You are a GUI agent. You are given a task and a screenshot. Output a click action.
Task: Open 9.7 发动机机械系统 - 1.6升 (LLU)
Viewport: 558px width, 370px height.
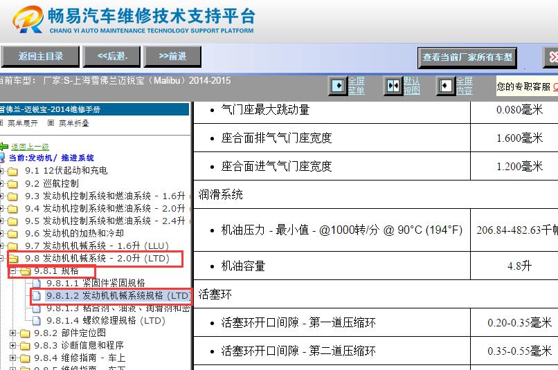coord(97,246)
